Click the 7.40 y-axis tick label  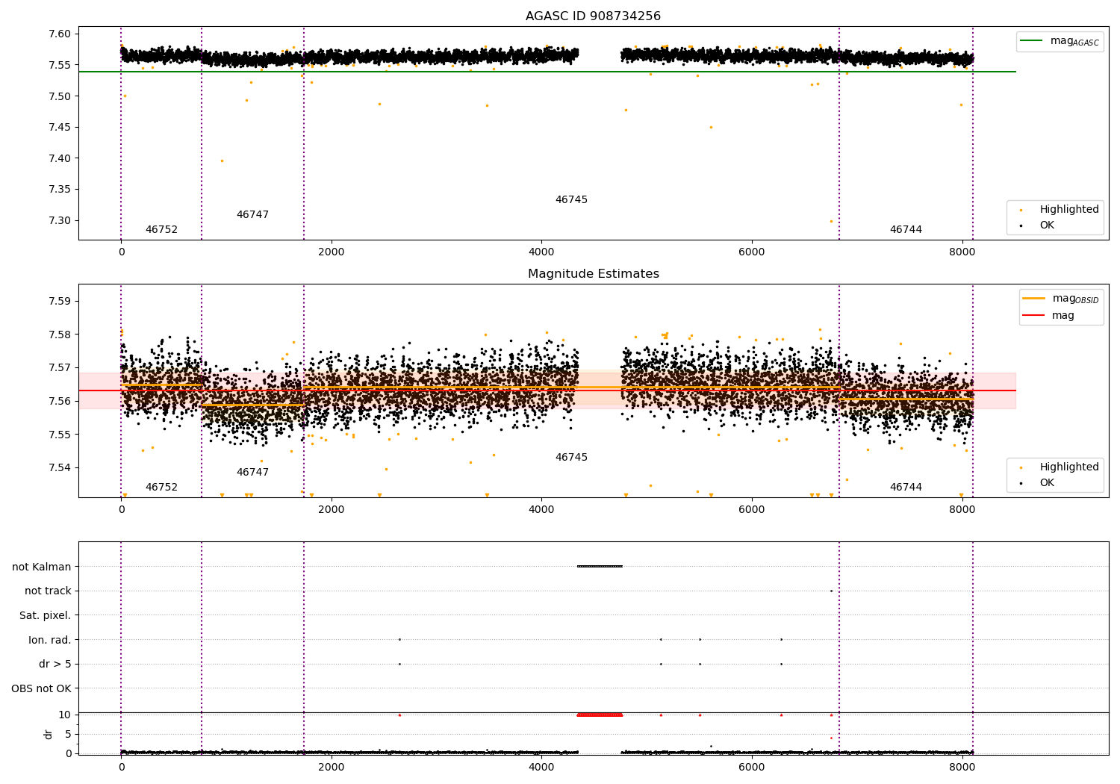[x=60, y=158]
